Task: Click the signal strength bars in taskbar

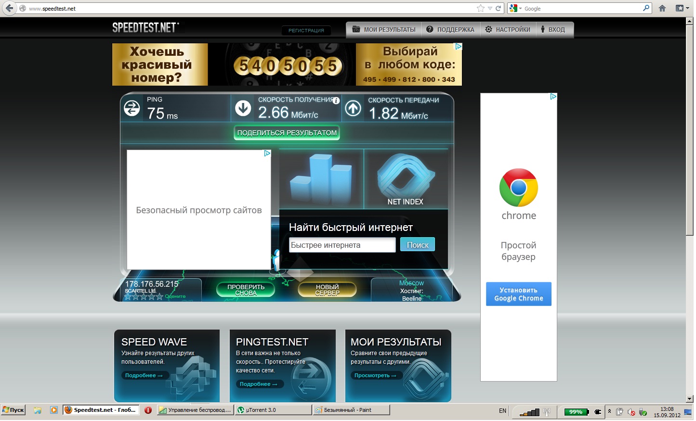Action: pyautogui.click(x=529, y=412)
